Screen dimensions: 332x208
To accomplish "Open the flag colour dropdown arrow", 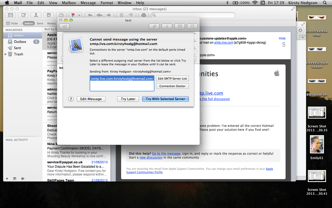I will pyautogui.click(x=79, y=15).
